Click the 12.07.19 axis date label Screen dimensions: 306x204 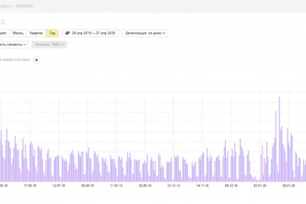click(59, 186)
